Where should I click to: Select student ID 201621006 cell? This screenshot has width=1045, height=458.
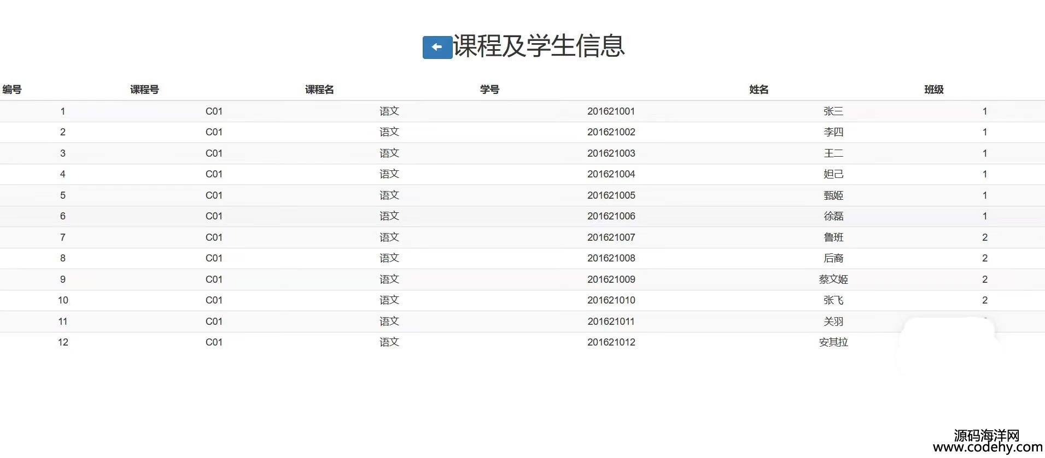point(611,216)
